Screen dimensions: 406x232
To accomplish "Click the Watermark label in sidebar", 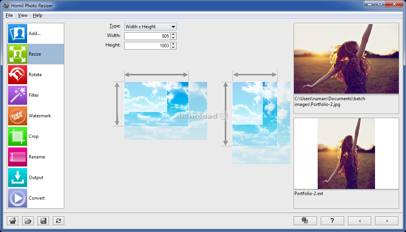I will click(x=40, y=116).
